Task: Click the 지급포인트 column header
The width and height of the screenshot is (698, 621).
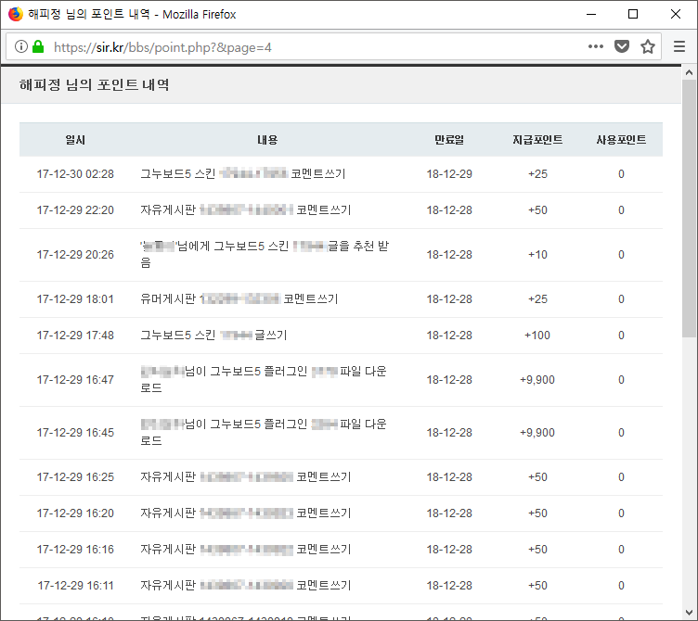Action: (537, 140)
